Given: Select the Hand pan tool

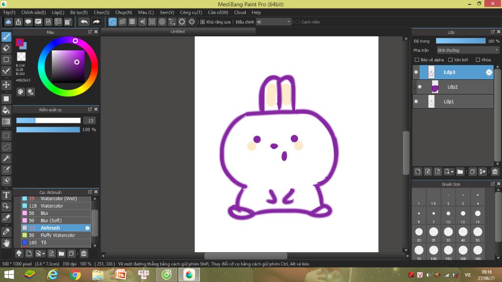Looking at the screenshot, I should coord(6,243).
